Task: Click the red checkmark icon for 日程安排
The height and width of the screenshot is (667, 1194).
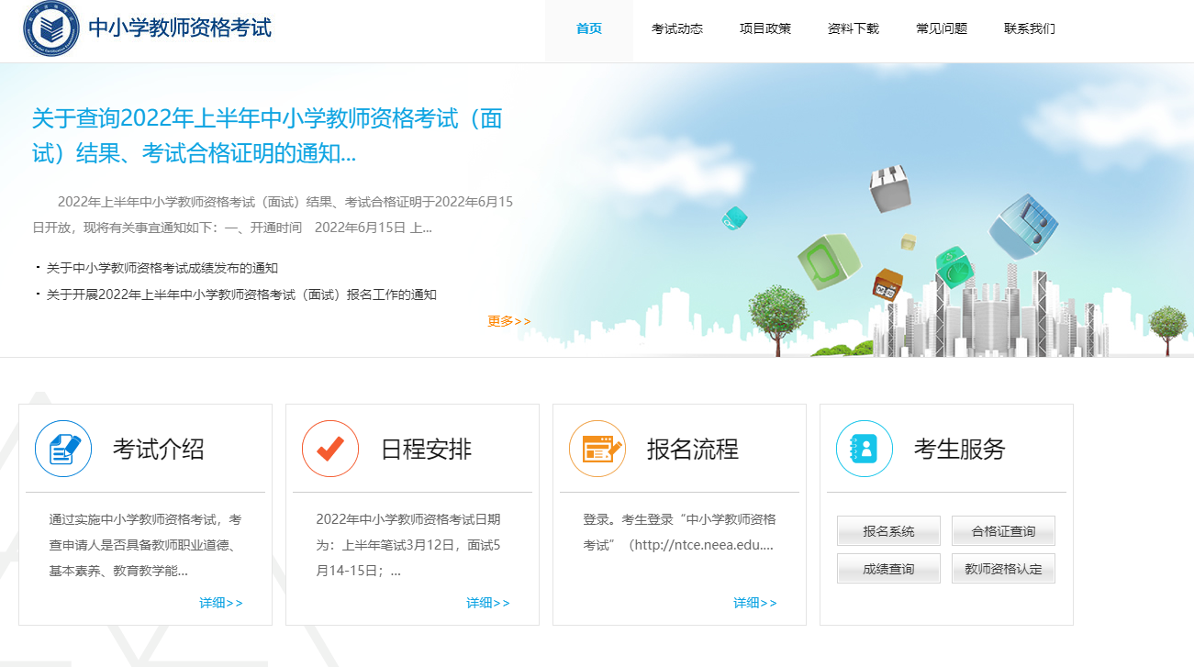Action: click(330, 449)
